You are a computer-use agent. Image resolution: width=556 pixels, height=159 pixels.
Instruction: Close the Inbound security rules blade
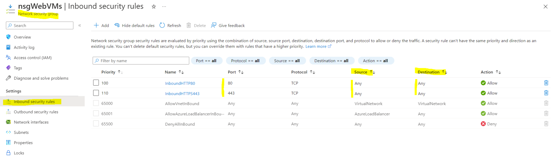[545, 7]
